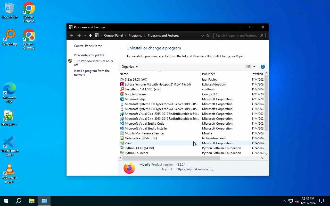This screenshot has height=206, width=330.
Task: Click Programs breadcrumb segment
Action: click(x=135, y=36)
